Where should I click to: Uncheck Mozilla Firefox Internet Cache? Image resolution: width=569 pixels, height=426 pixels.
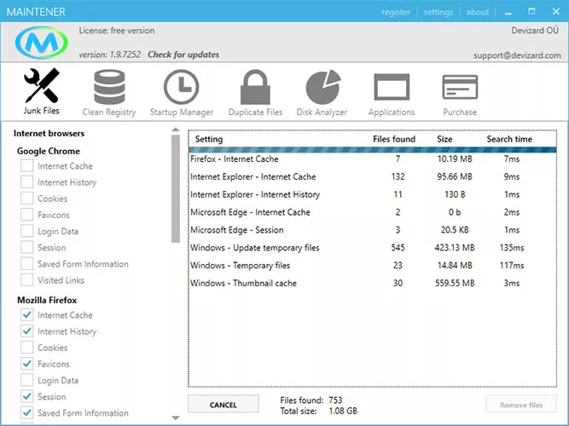pos(26,314)
